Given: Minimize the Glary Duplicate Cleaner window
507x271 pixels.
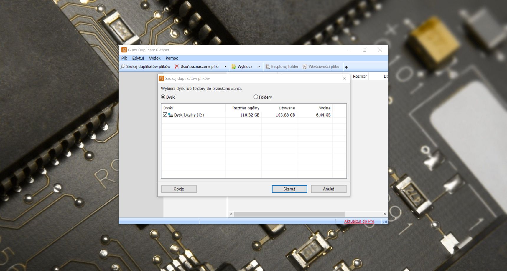Looking at the screenshot, I should 349,50.
